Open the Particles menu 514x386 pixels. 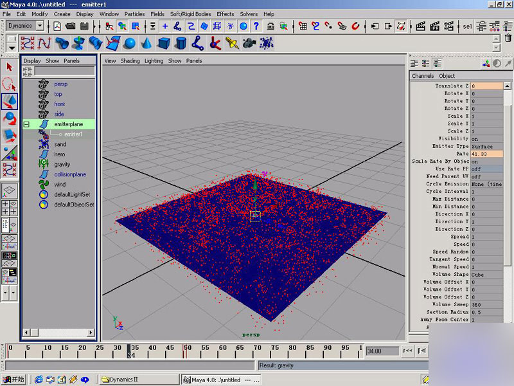[134, 14]
